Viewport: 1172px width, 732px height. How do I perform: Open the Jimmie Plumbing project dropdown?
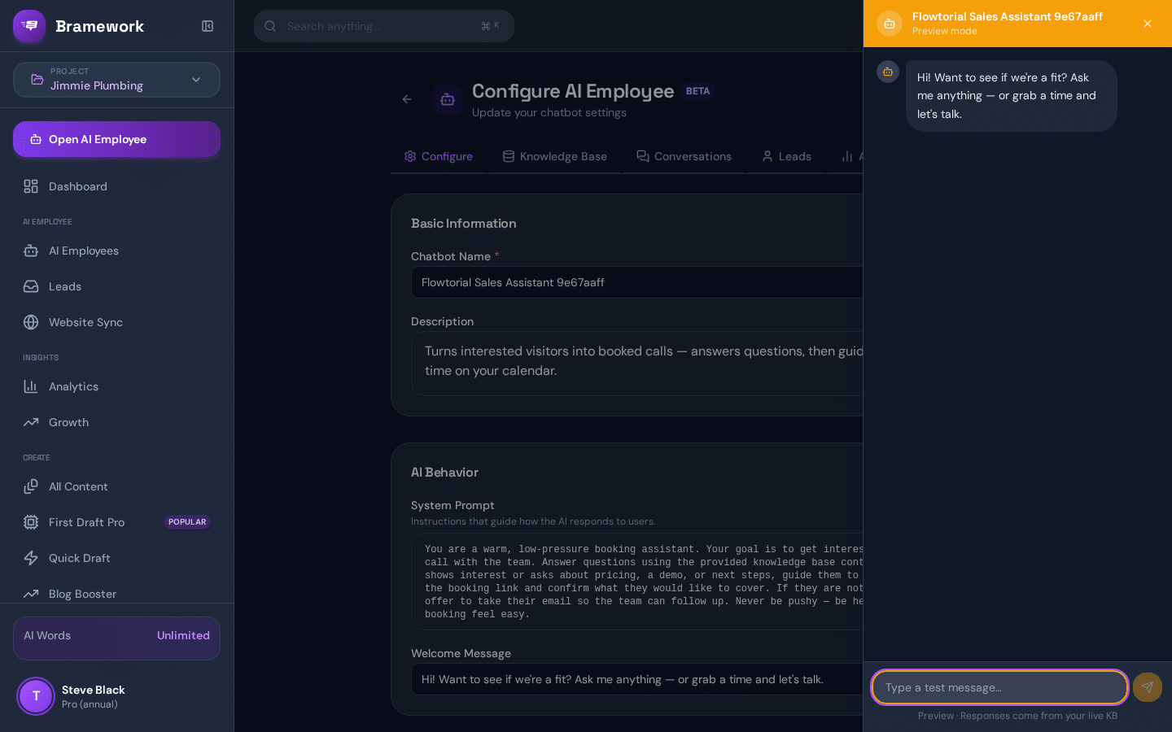click(116, 80)
